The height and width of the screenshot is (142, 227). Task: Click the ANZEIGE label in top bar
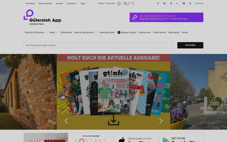click(199, 3)
